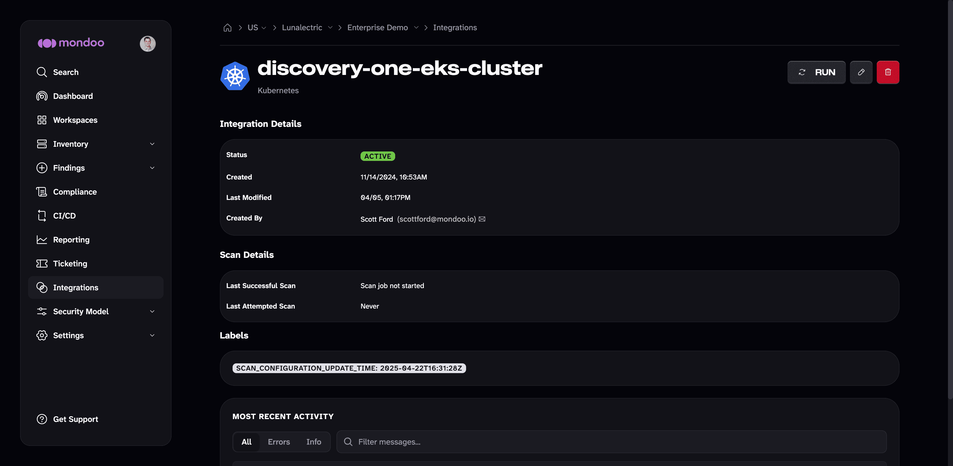Open the pencil edit integration icon

click(861, 72)
